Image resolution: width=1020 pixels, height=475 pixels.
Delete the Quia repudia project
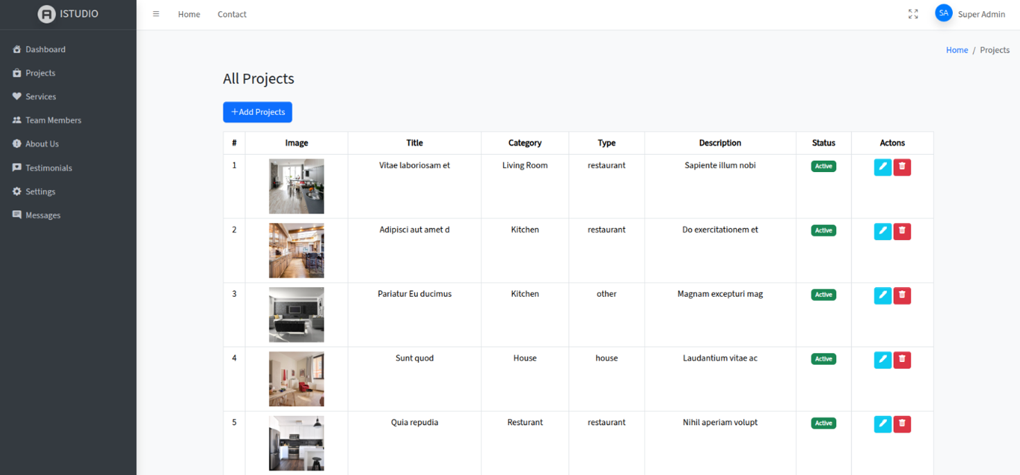(902, 424)
